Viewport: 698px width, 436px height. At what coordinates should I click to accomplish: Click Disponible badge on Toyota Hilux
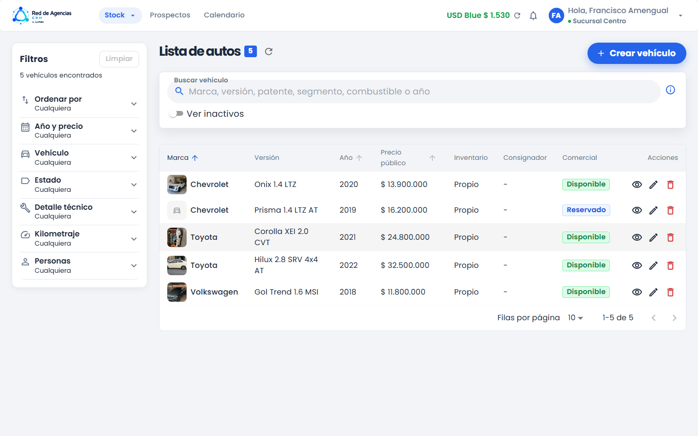[x=586, y=265]
